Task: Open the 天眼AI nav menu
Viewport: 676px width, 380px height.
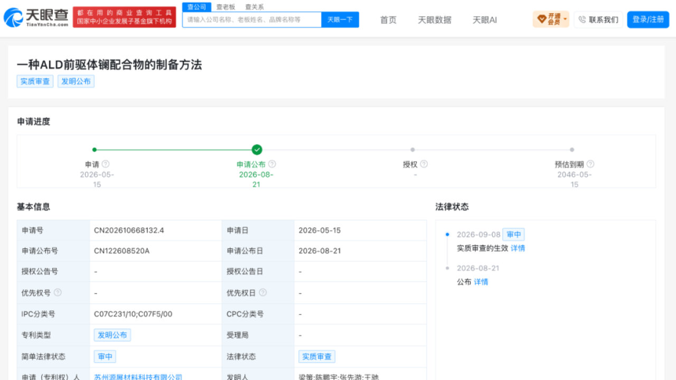Action: click(x=484, y=20)
